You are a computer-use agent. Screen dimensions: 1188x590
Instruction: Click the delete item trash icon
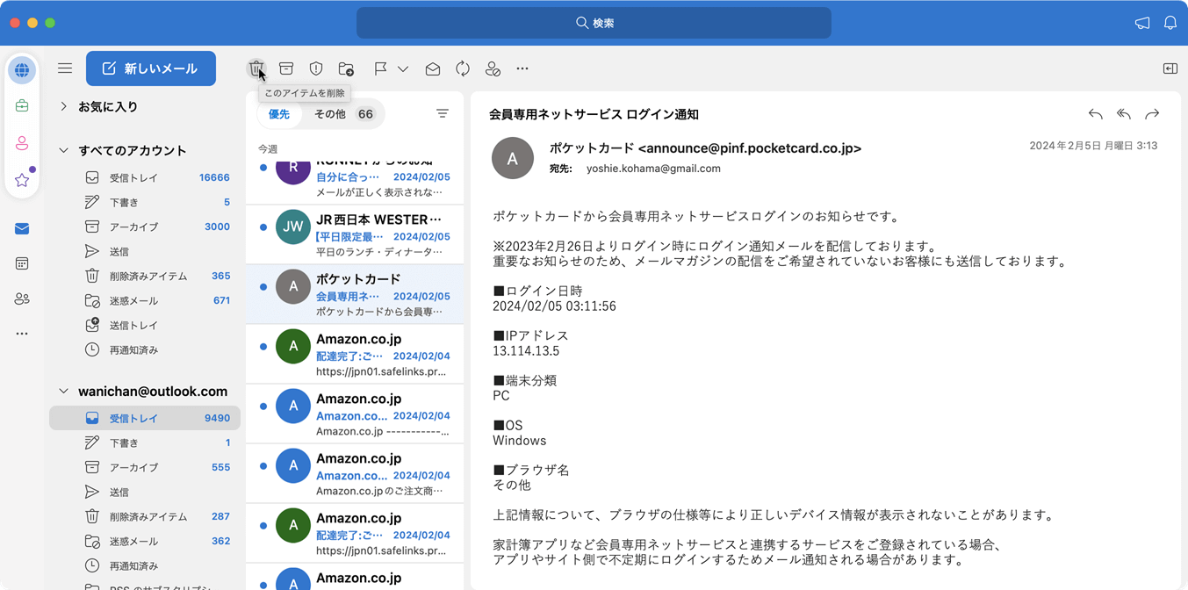[256, 68]
